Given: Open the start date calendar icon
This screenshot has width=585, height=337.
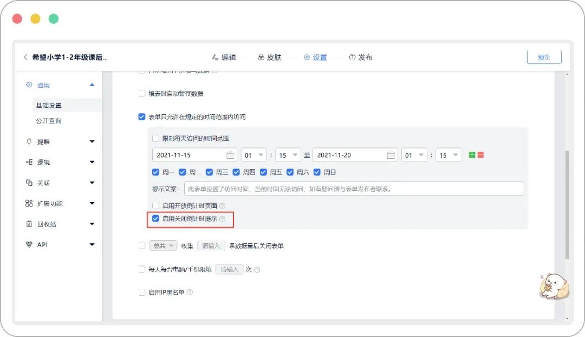Looking at the screenshot, I should 230,155.
